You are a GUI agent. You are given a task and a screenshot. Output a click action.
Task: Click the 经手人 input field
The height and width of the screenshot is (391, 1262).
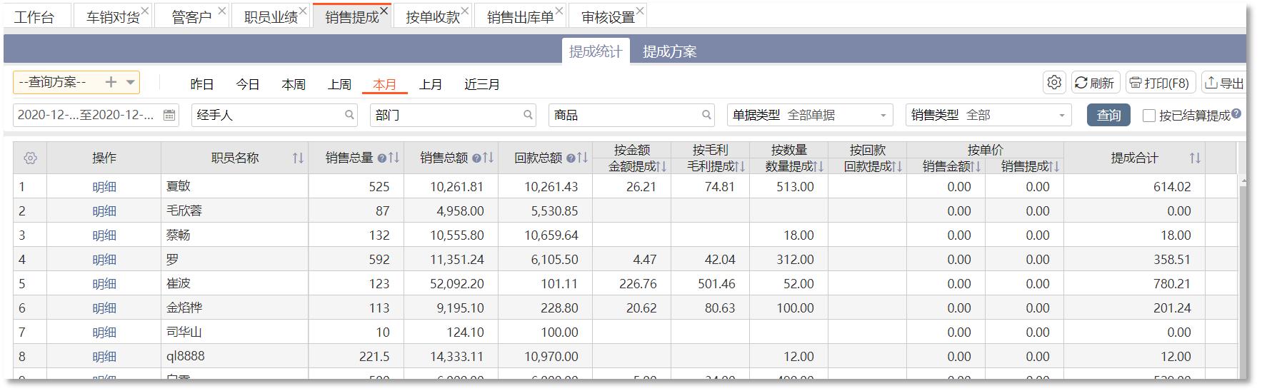(x=274, y=115)
